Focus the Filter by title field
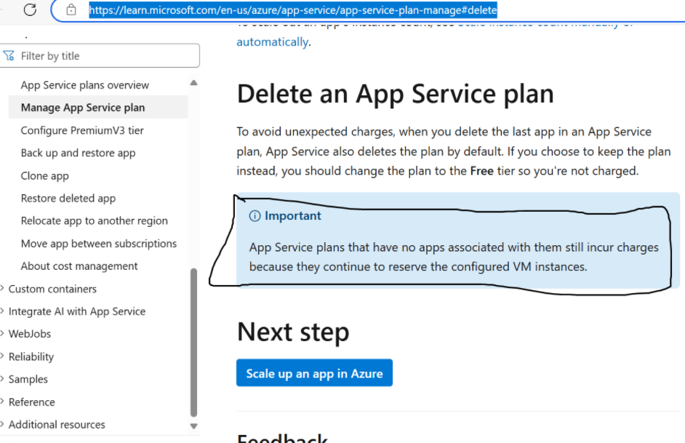Screen dimensions: 685x443 [100, 55]
